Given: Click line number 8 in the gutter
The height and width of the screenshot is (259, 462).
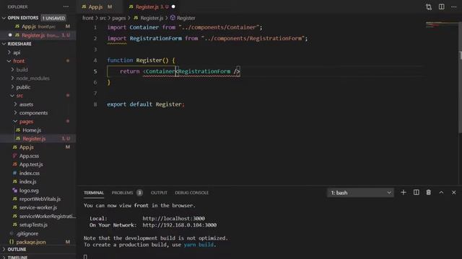Looking at the screenshot, I should (95, 104).
